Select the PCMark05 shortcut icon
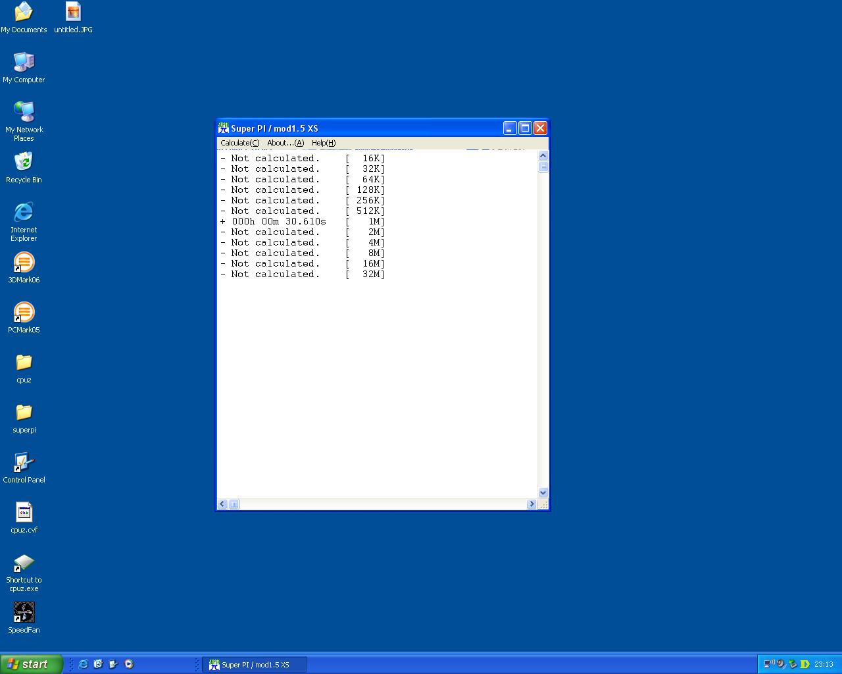Image resolution: width=842 pixels, height=674 pixels. [x=24, y=318]
